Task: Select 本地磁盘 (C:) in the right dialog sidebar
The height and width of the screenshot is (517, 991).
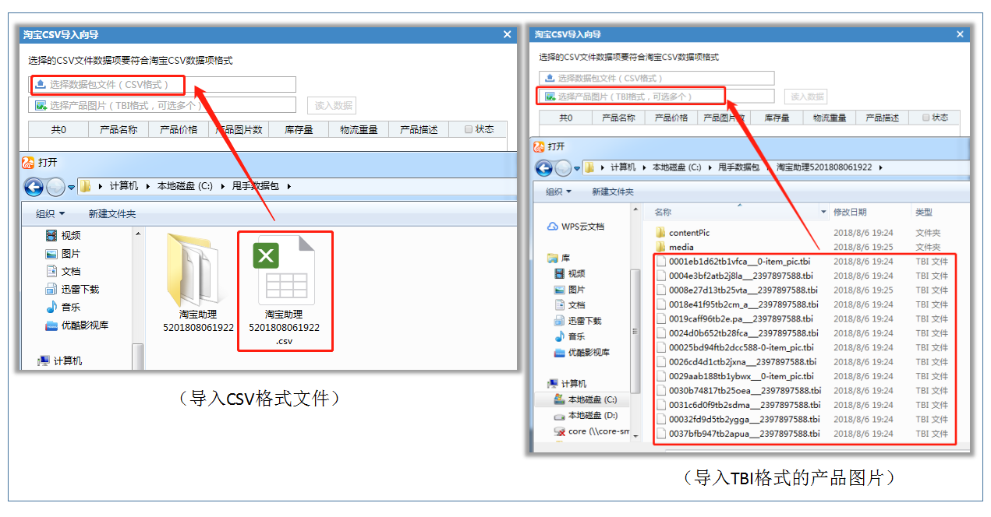Action: 585,399
